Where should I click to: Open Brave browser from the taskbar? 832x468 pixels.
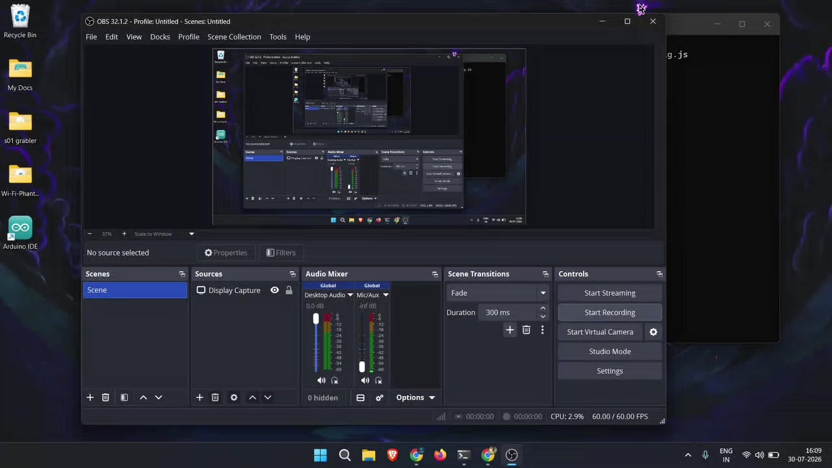click(x=393, y=455)
